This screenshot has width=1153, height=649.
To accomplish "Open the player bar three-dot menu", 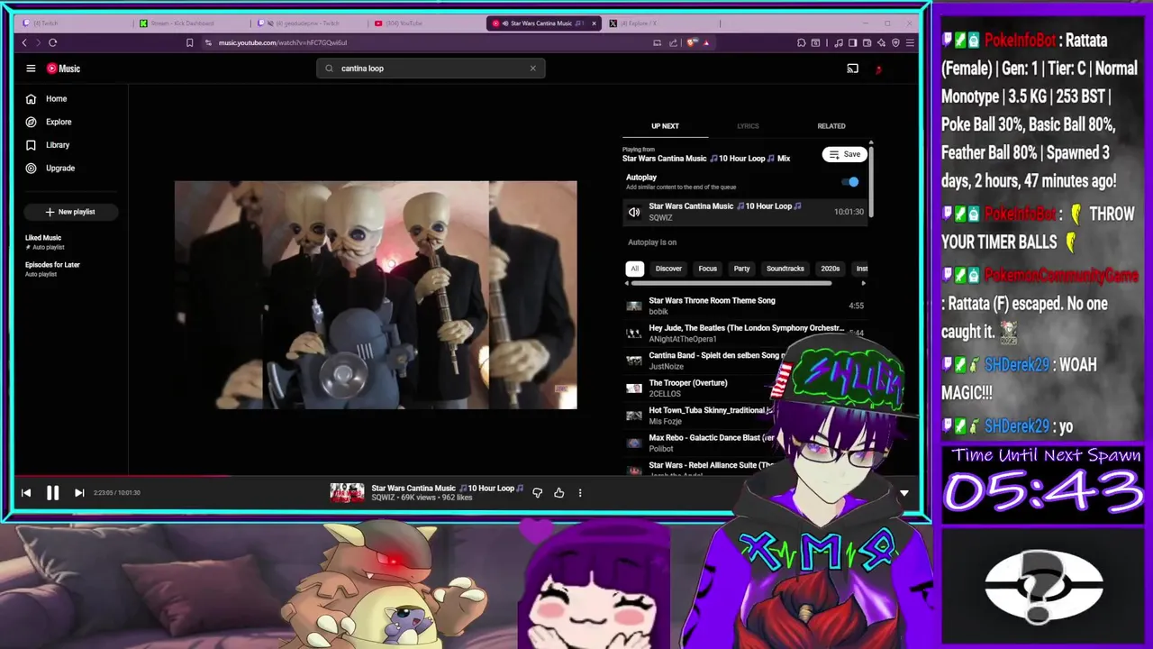I will [580, 493].
